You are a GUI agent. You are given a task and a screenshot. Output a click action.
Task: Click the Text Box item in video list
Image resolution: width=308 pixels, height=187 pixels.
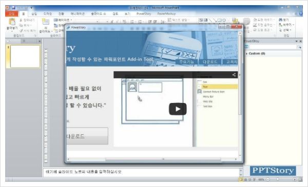click(207, 107)
